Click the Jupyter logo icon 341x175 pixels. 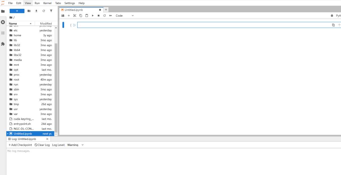click(x=3, y=3)
